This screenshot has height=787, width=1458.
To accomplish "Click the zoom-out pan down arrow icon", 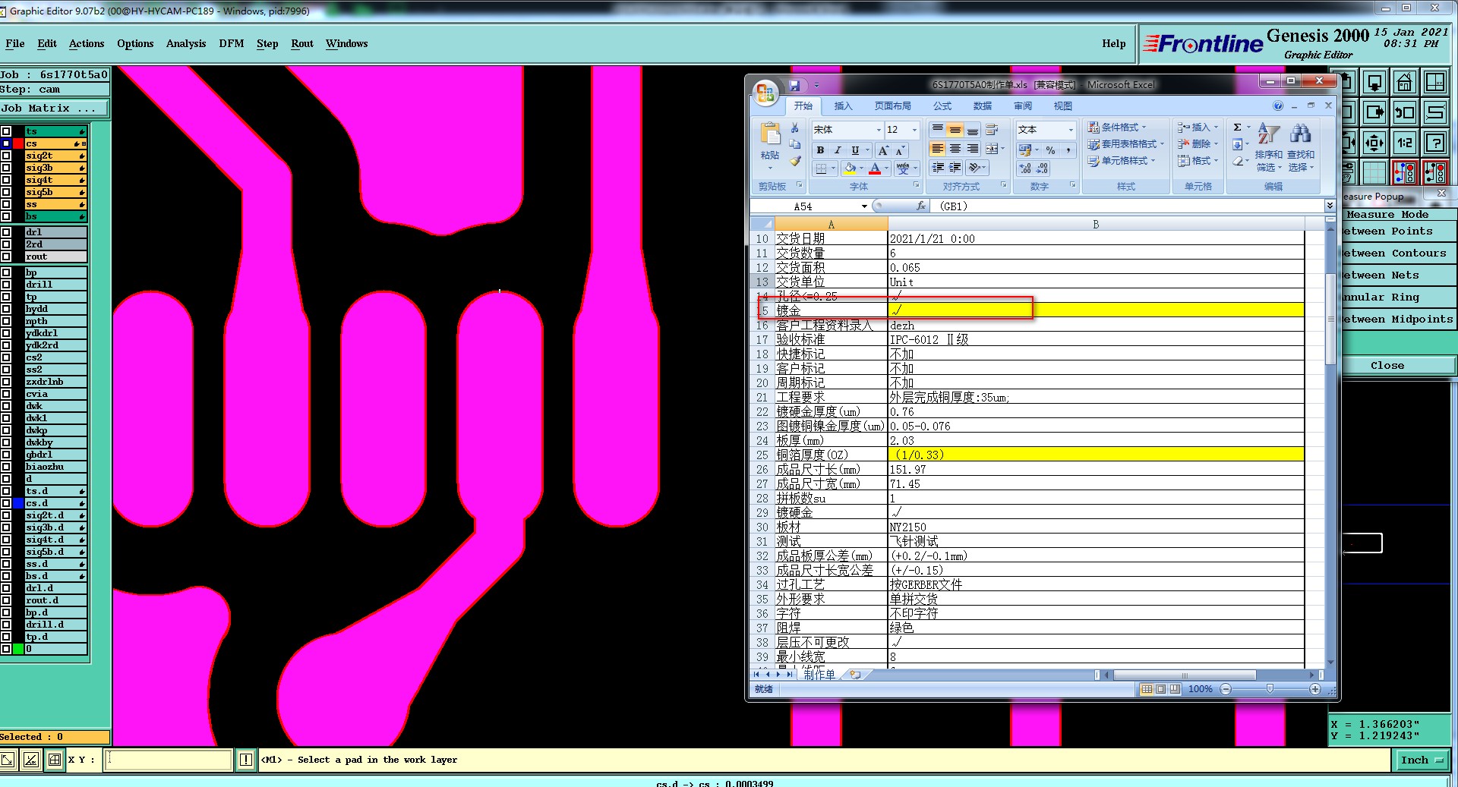I will (x=1374, y=82).
